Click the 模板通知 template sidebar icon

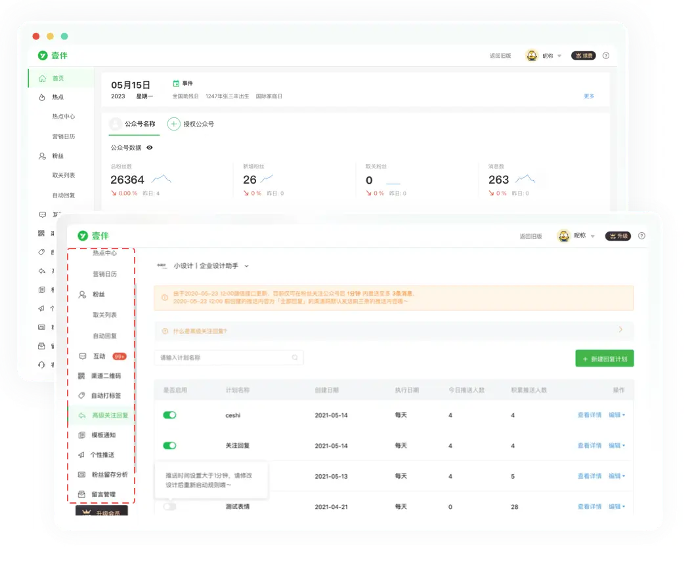(81, 435)
